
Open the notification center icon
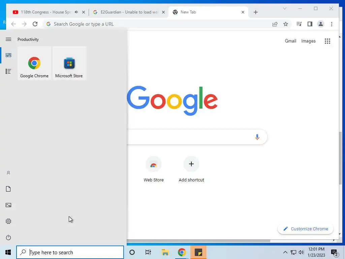pos(335,252)
